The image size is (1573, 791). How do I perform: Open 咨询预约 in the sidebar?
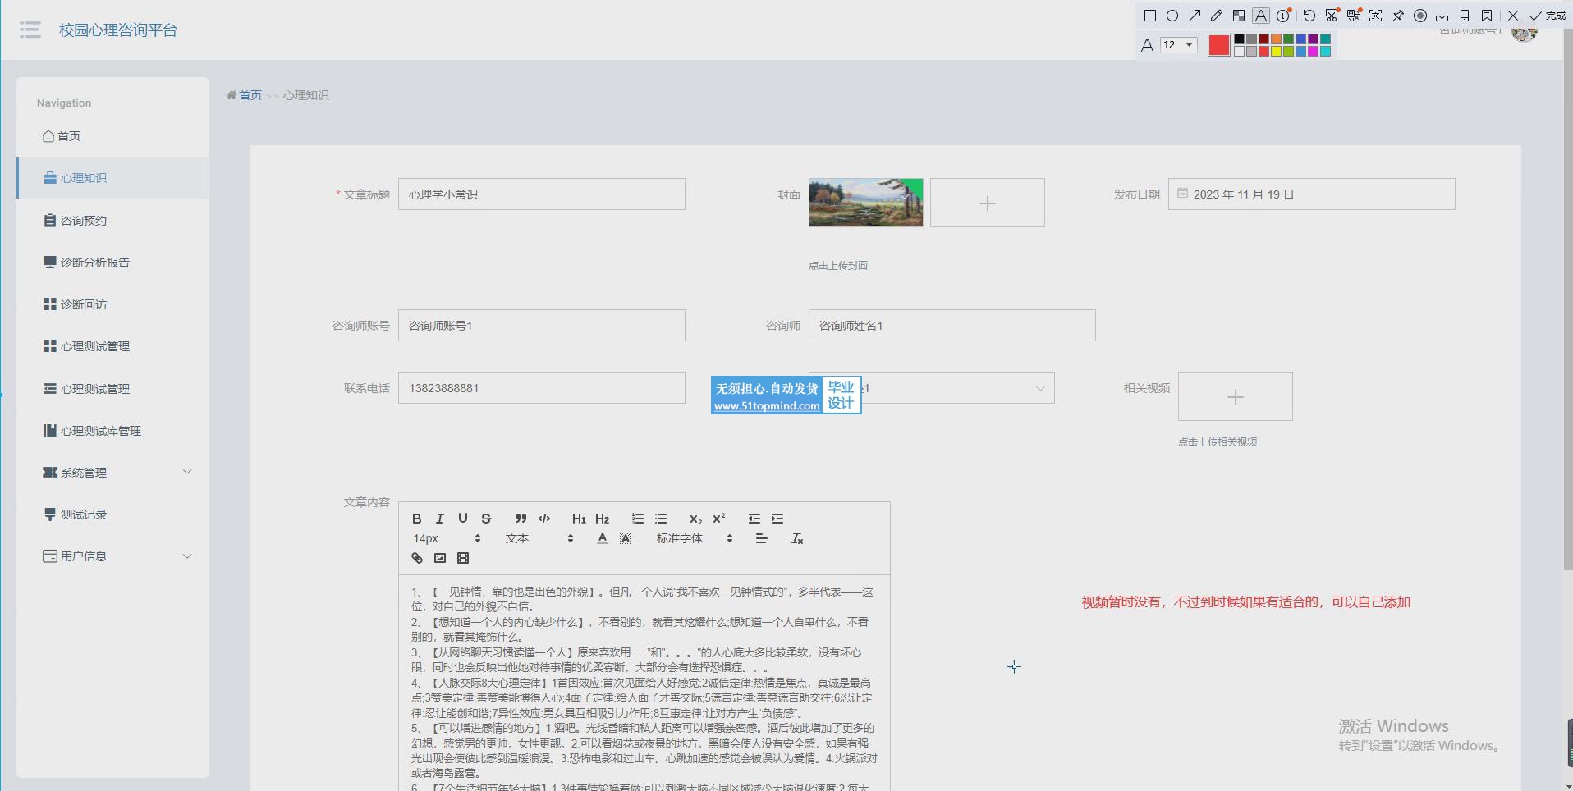(x=84, y=221)
